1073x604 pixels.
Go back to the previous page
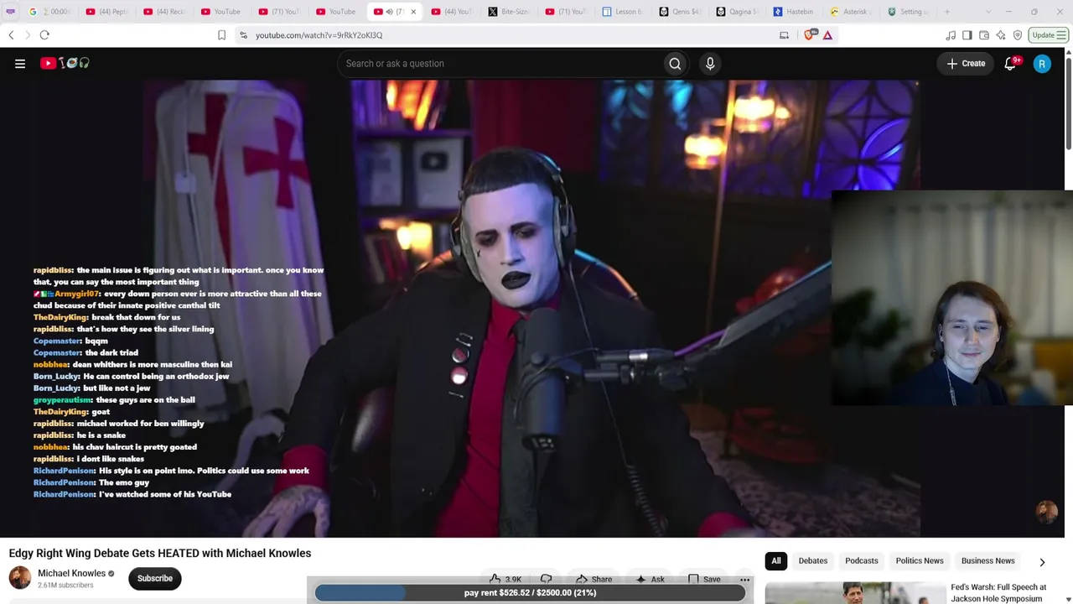tap(11, 35)
